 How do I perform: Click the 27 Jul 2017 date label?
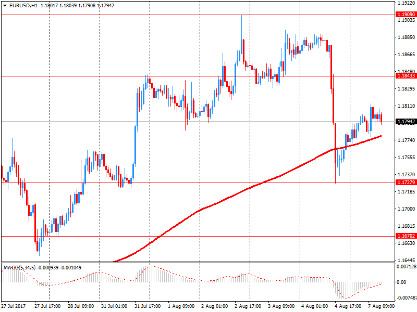tap(14, 306)
